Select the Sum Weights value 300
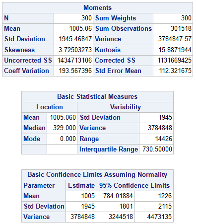The width and height of the screenshot is (197, 224). point(186,18)
